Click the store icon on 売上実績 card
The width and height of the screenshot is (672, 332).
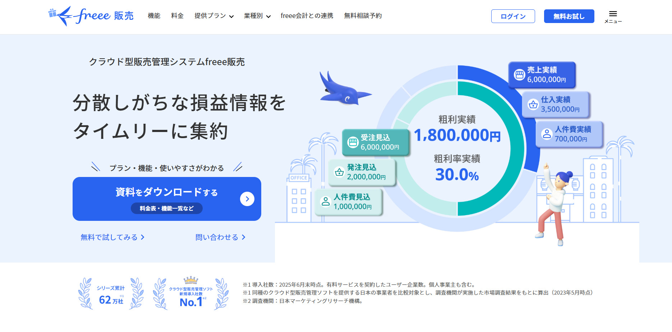pos(519,75)
